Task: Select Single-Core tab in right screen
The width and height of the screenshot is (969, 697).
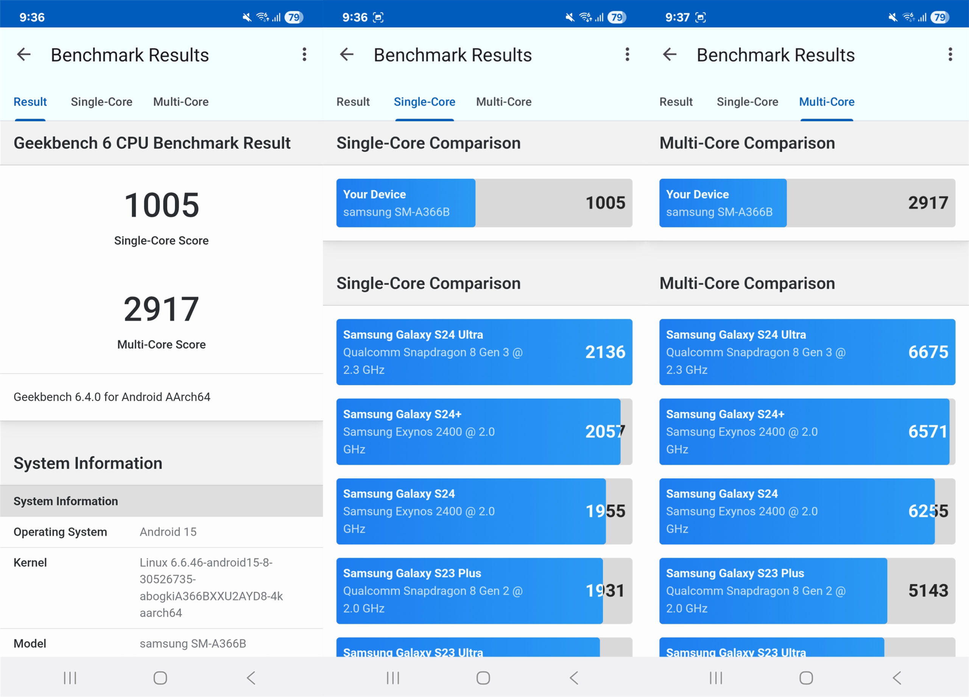Action: coord(748,102)
